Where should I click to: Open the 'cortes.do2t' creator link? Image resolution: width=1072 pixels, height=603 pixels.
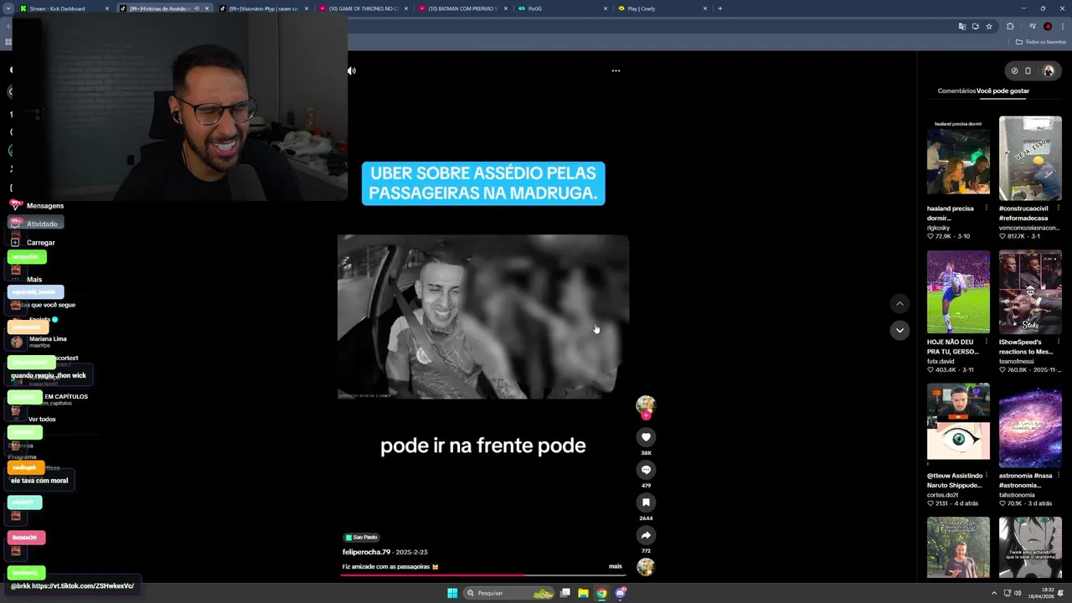point(943,495)
